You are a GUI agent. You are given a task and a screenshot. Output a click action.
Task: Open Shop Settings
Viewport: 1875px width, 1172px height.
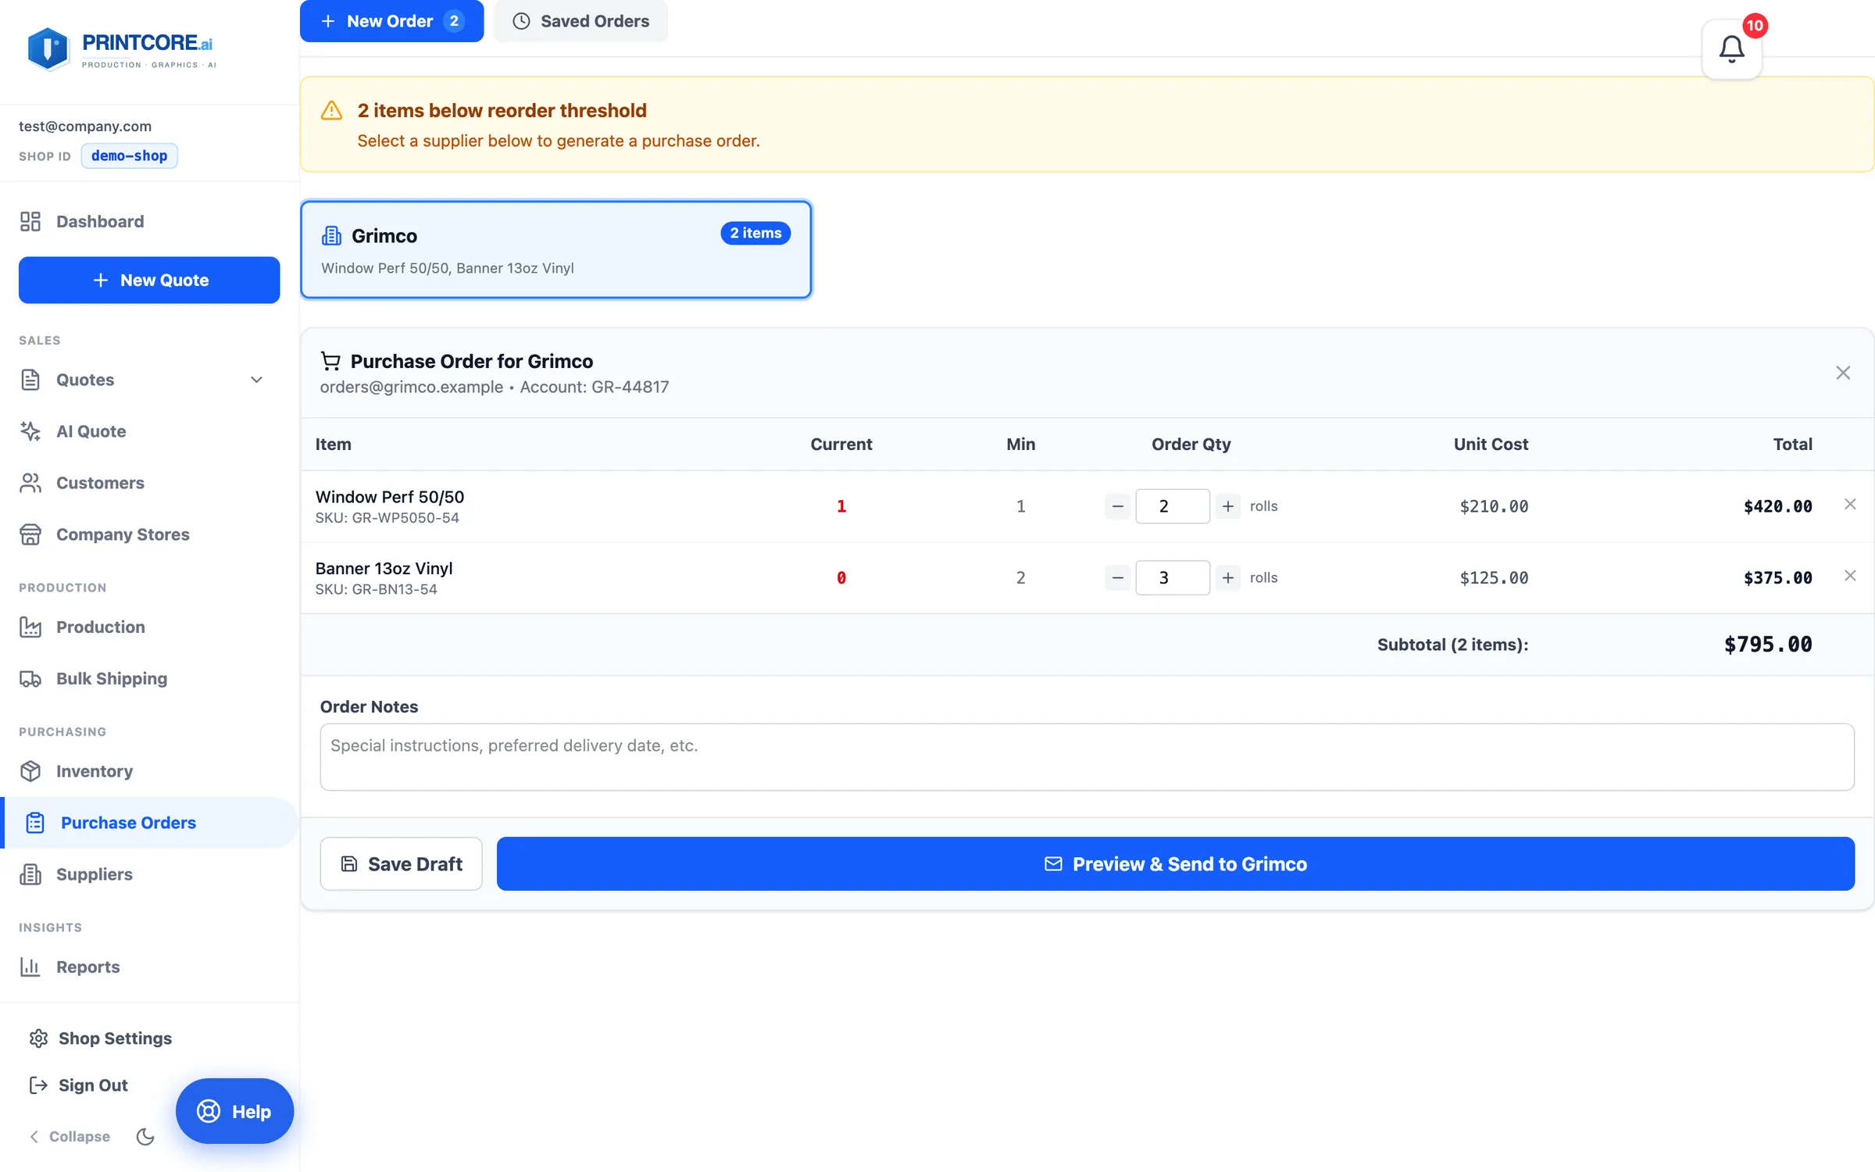click(x=100, y=1038)
